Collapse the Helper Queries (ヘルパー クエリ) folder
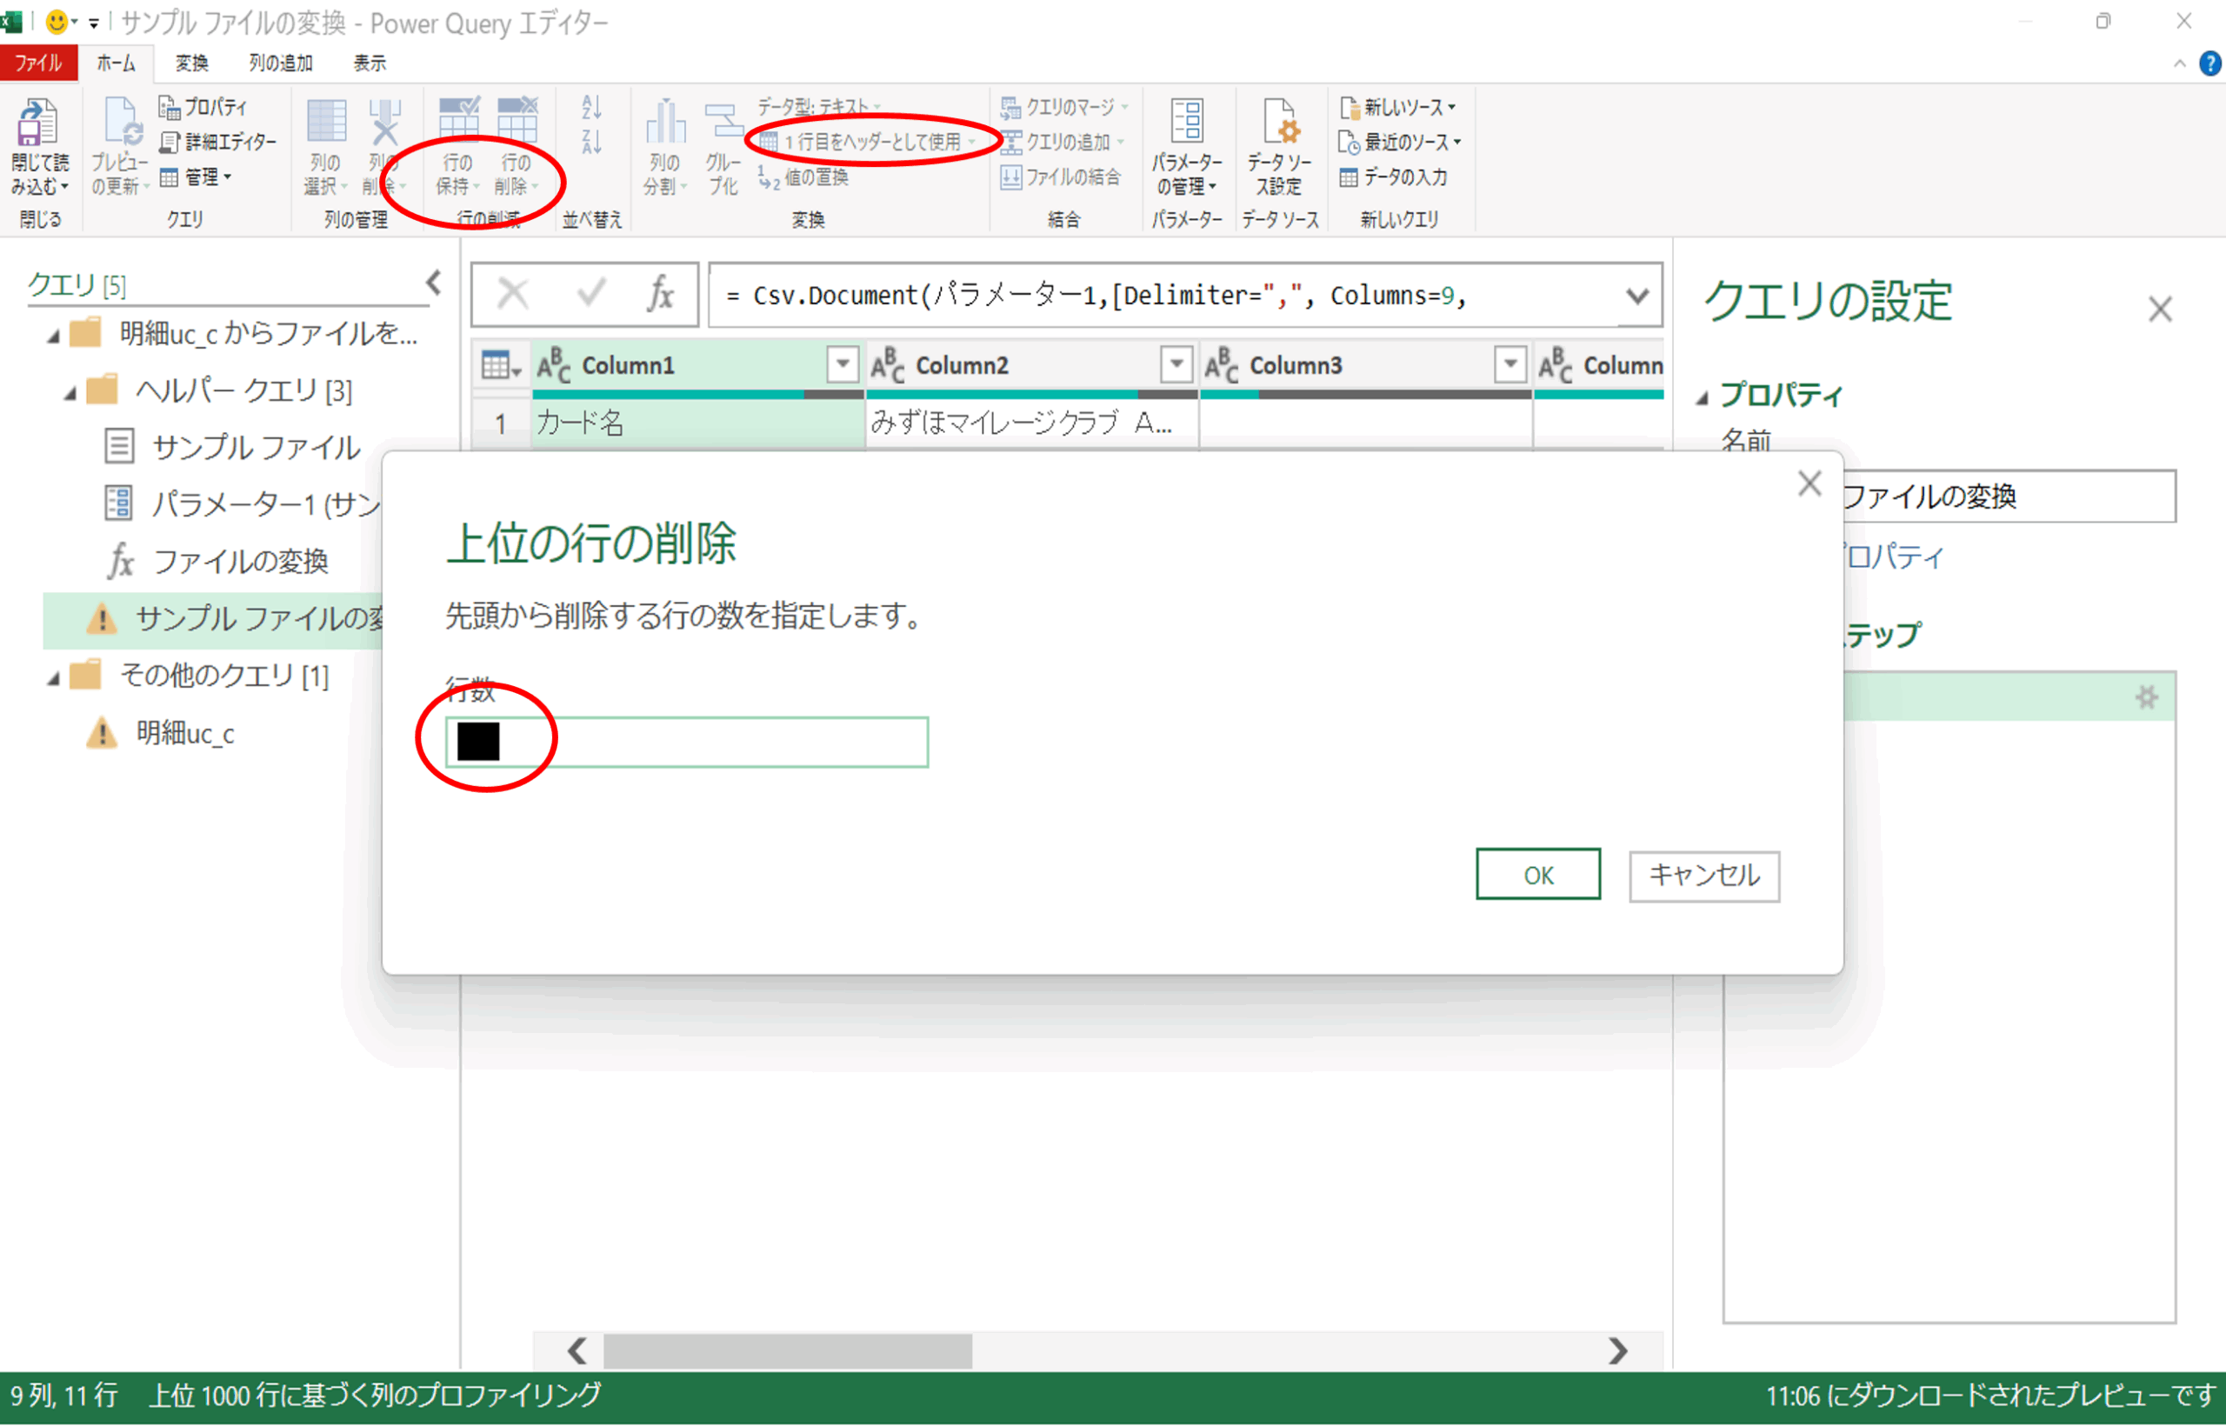 [x=70, y=394]
